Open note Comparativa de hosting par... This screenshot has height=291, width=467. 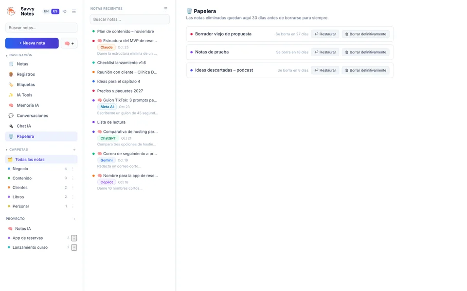coord(130,131)
